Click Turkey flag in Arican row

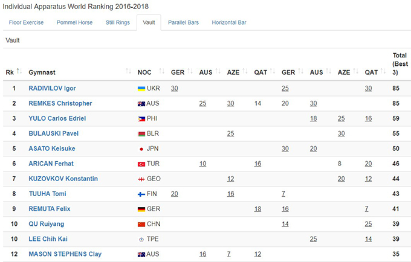[x=141, y=164]
